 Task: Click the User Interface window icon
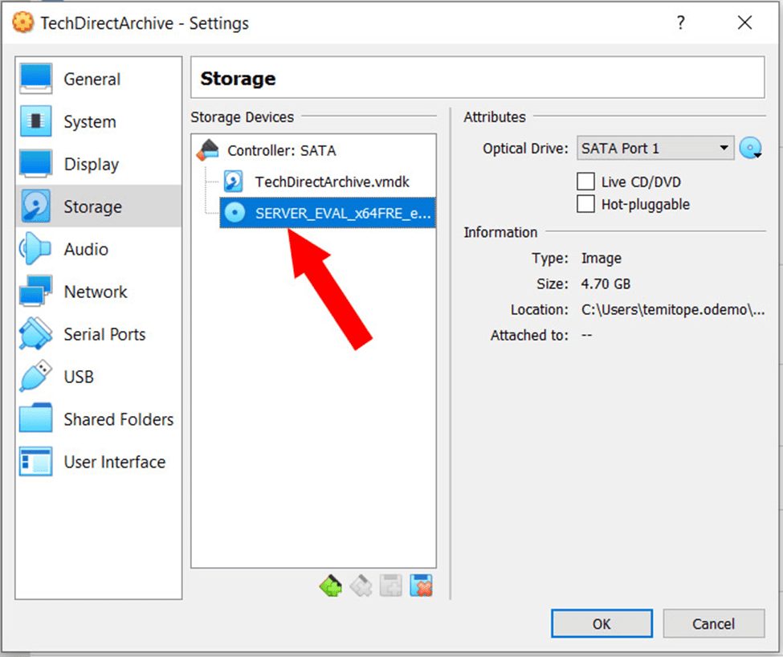pyautogui.click(x=35, y=461)
